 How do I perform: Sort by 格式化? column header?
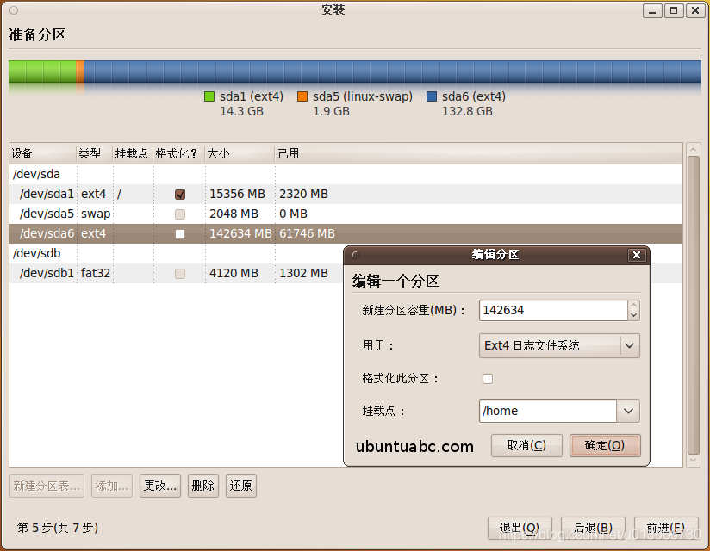(x=179, y=153)
